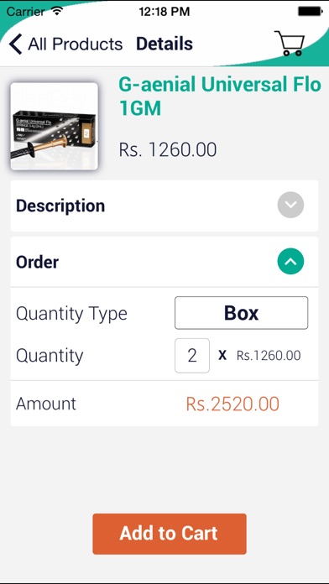Tap the unit price Rs.1260.00 multiplier
The width and height of the screenshot is (329, 584).
click(x=269, y=356)
